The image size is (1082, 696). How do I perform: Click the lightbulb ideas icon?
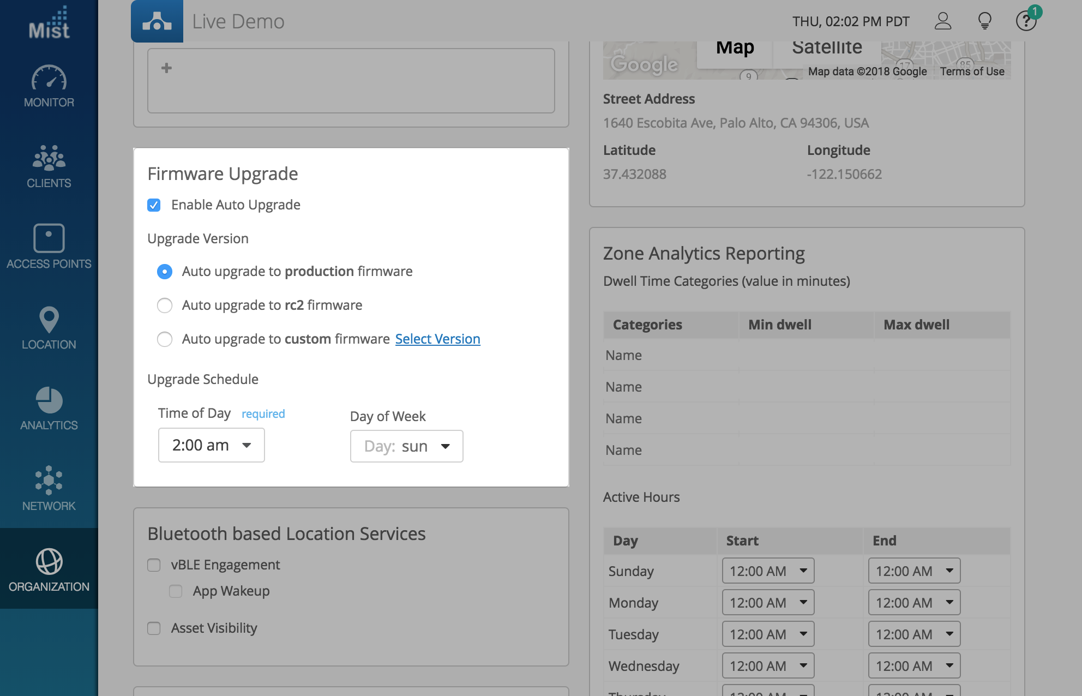coord(984,21)
